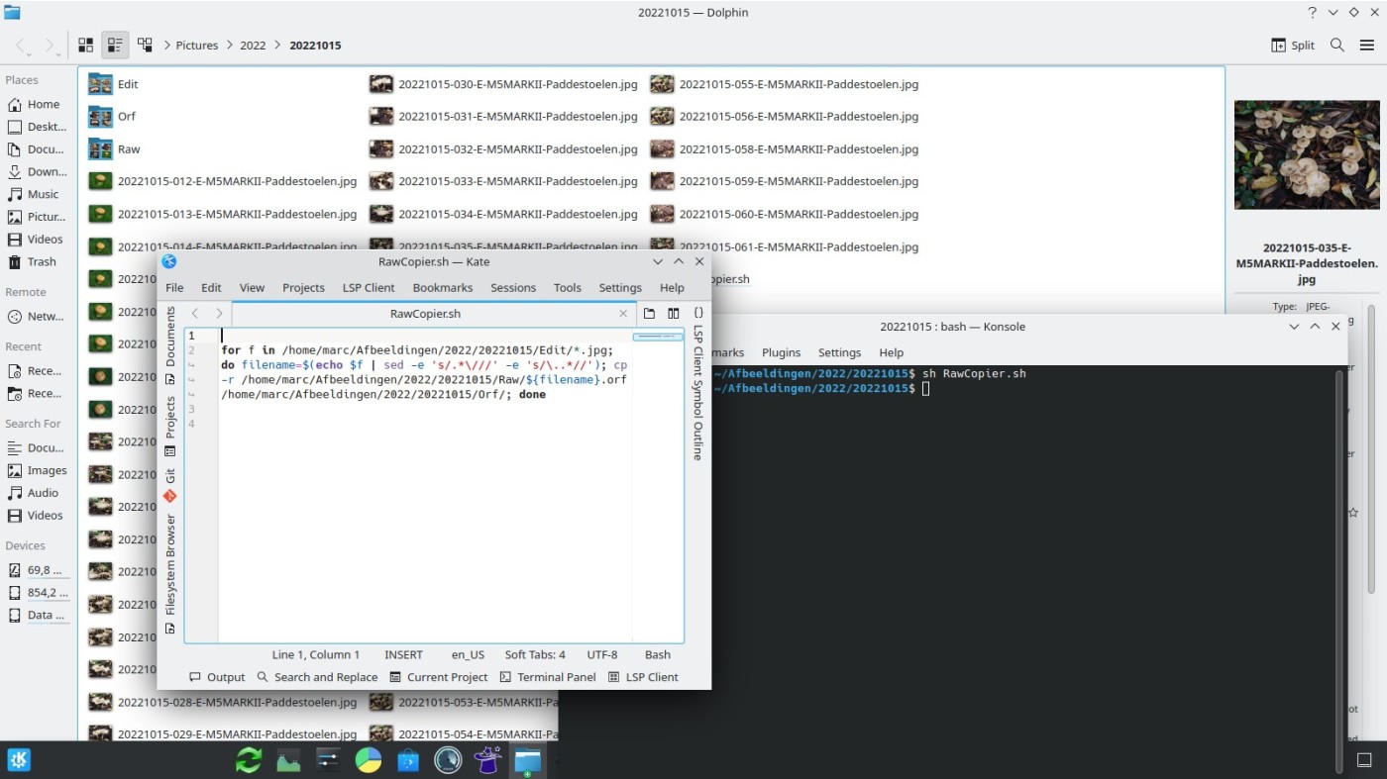1387x779 pixels.
Task: Open Bash syntax mode dropdown
Action: (x=658, y=654)
